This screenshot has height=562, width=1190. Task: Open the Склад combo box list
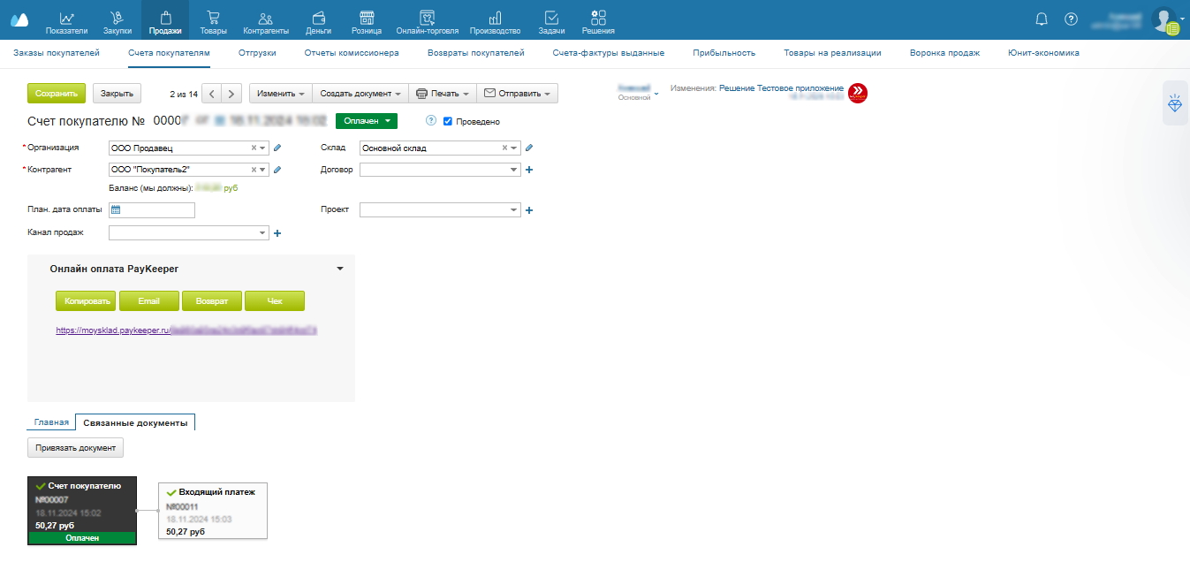pyautogui.click(x=514, y=148)
